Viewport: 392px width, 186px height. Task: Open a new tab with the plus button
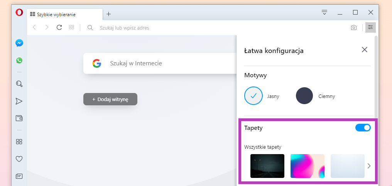(x=108, y=14)
